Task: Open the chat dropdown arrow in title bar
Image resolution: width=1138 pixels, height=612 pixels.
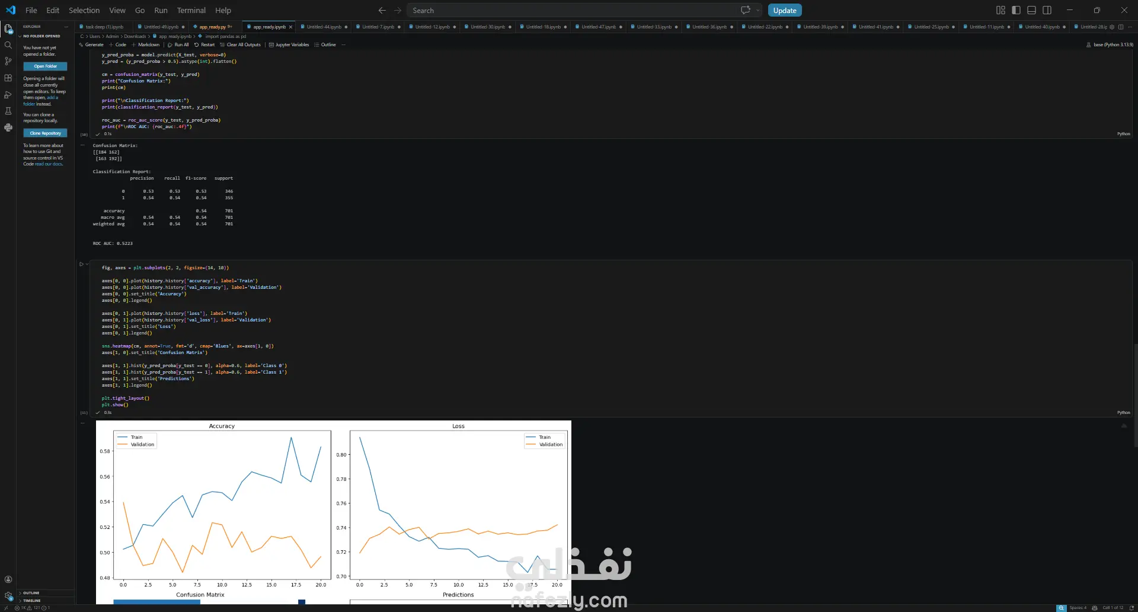Action: click(x=758, y=10)
